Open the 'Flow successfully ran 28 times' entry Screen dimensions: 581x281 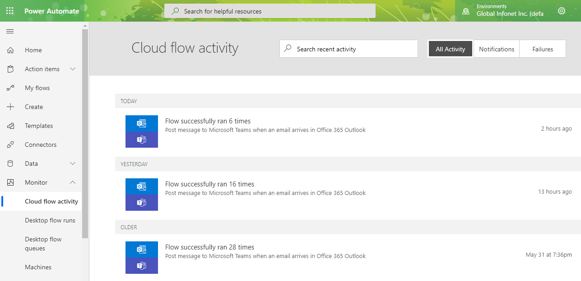[x=209, y=247]
